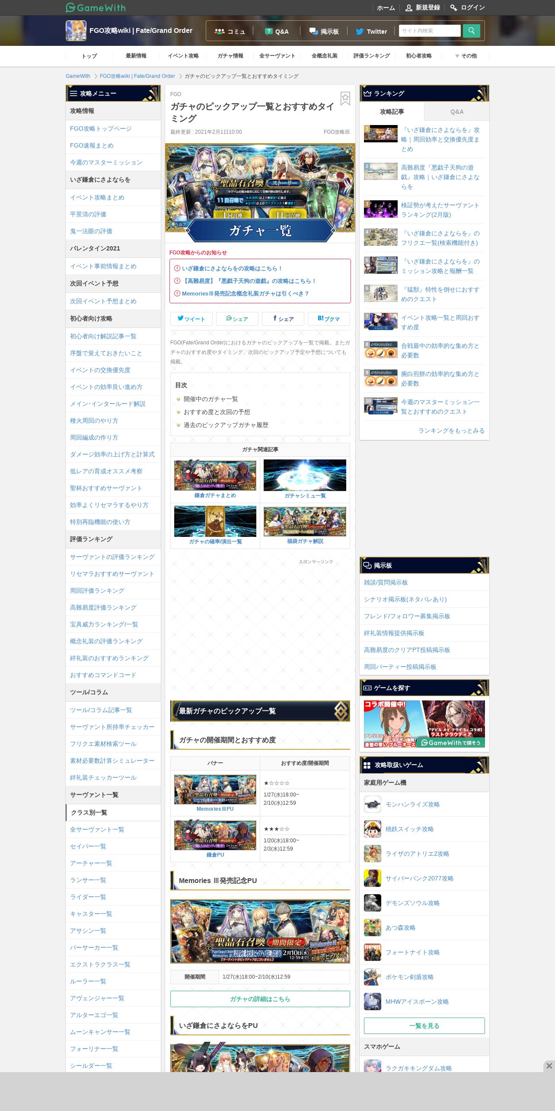Open the 桃鉄スイッチ攻略 game icon
This screenshot has height=1111, width=555.
(x=373, y=829)
